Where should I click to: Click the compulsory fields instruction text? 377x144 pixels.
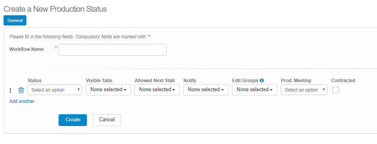coord(81,37)
